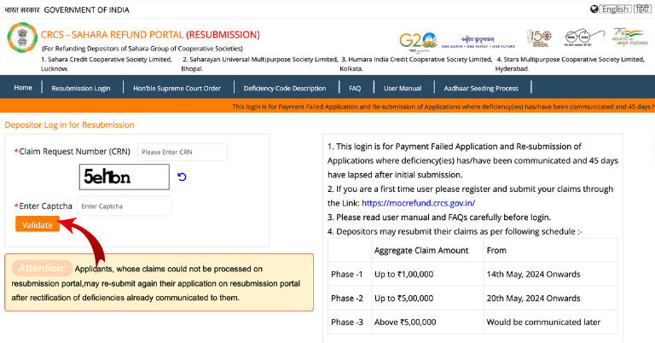Open the User Manual

coord(403,88)
